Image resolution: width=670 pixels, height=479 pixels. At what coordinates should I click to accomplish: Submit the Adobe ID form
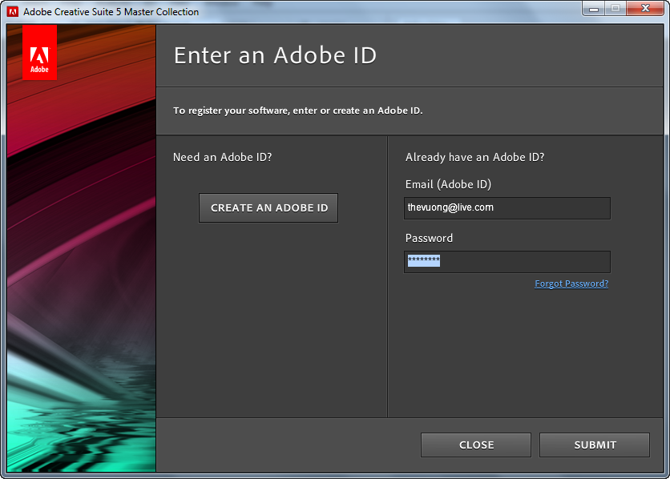pyautogui.click(x=595, y=445)
